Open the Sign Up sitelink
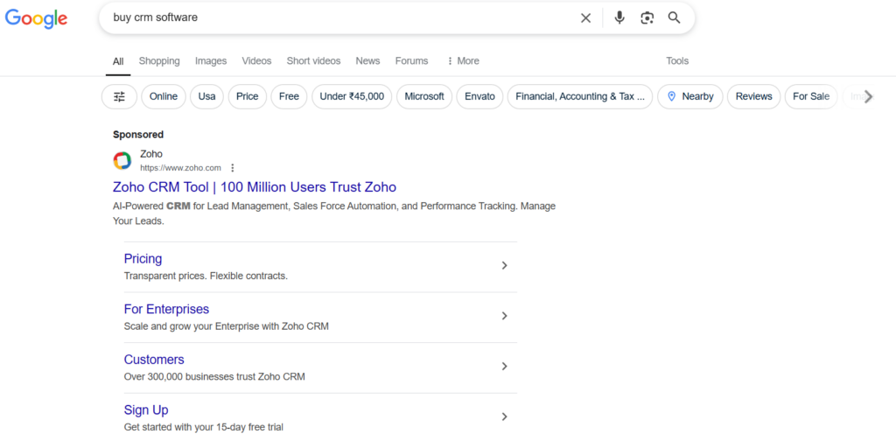This screenshot has width=896, height=441. pyautogui.click(x=146, y=409)
